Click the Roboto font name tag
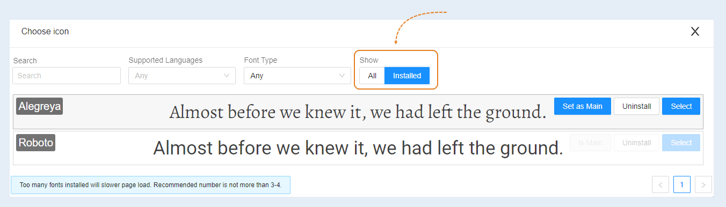 pos(36,143)
